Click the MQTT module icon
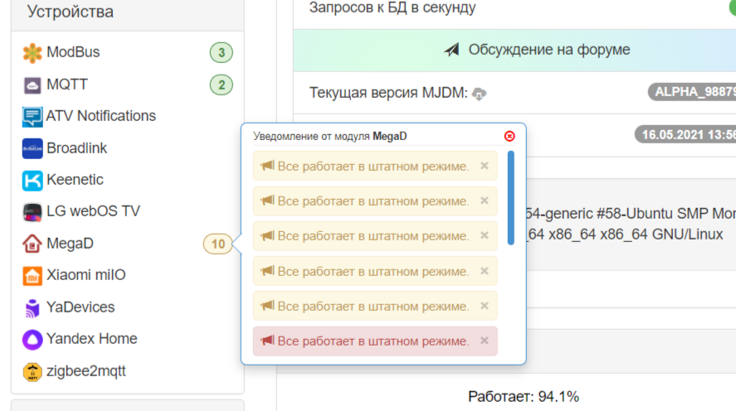 point(32,85)
